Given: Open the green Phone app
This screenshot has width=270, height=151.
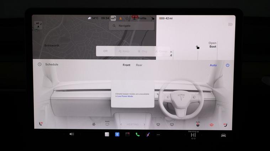Looking at the screenshot, I should pyautogui.click(x=138, y=135).
